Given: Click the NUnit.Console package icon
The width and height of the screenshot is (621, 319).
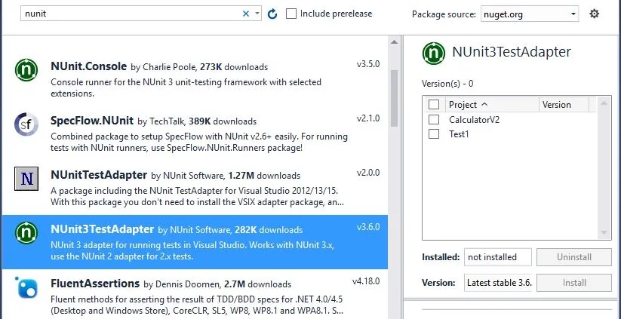Looking at the screenshot, I should (26, 70).
